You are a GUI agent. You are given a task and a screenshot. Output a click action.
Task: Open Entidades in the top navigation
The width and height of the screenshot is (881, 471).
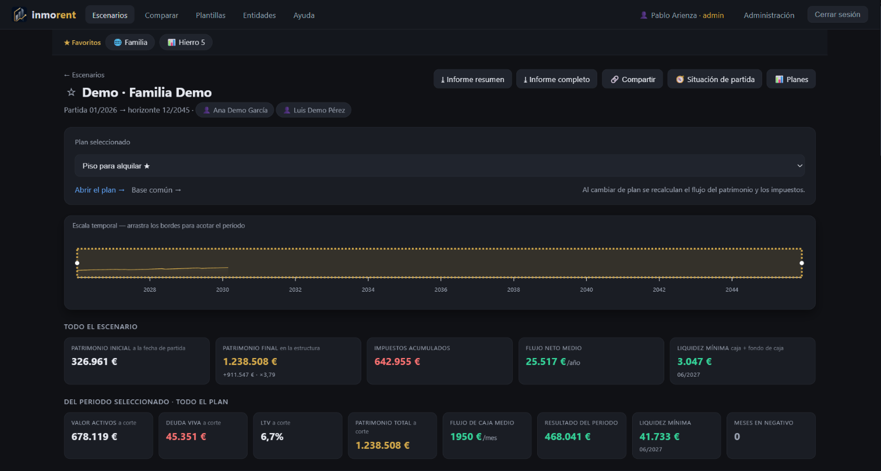pos(259,15)
